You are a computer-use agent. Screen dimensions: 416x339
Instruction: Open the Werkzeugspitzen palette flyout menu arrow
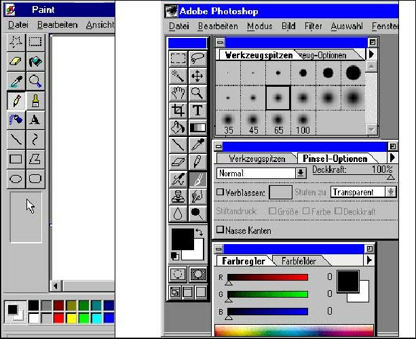371,54
